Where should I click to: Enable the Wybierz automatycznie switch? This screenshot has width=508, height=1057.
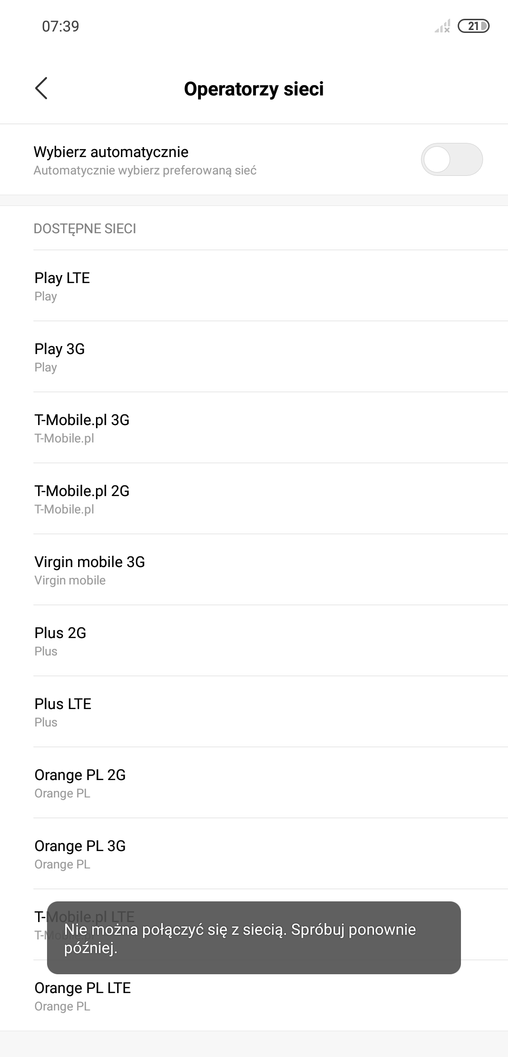tap(452, 159)
